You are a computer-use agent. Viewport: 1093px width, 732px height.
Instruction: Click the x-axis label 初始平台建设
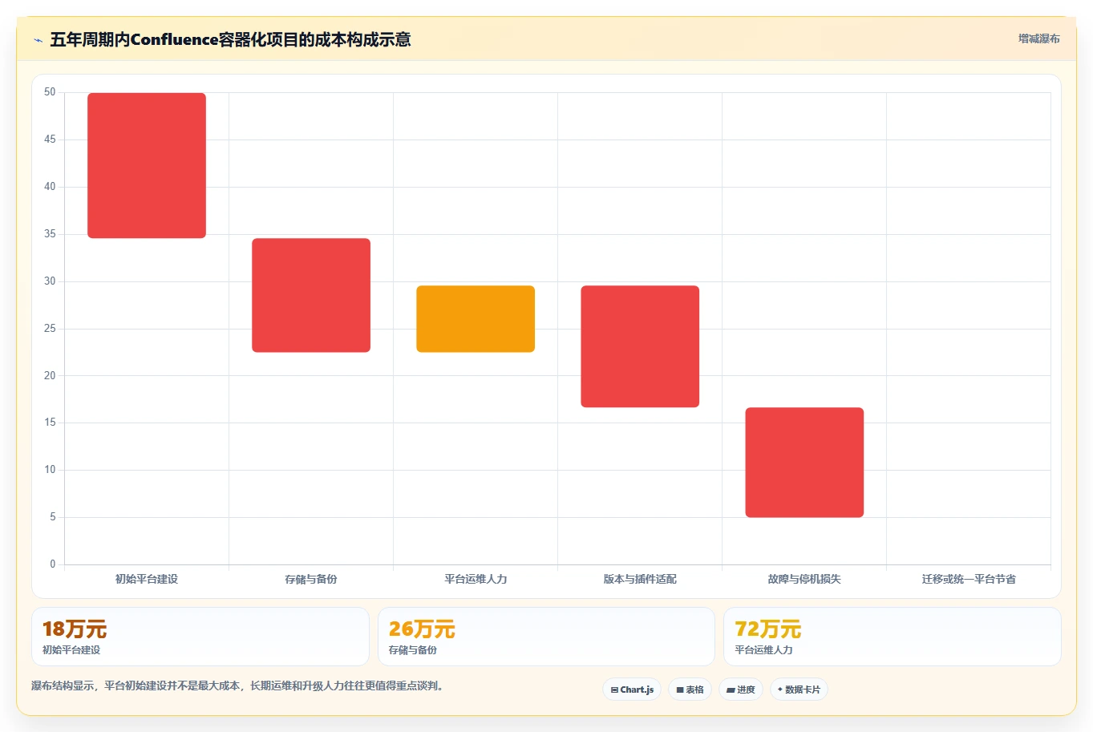[x=147, y=579]
